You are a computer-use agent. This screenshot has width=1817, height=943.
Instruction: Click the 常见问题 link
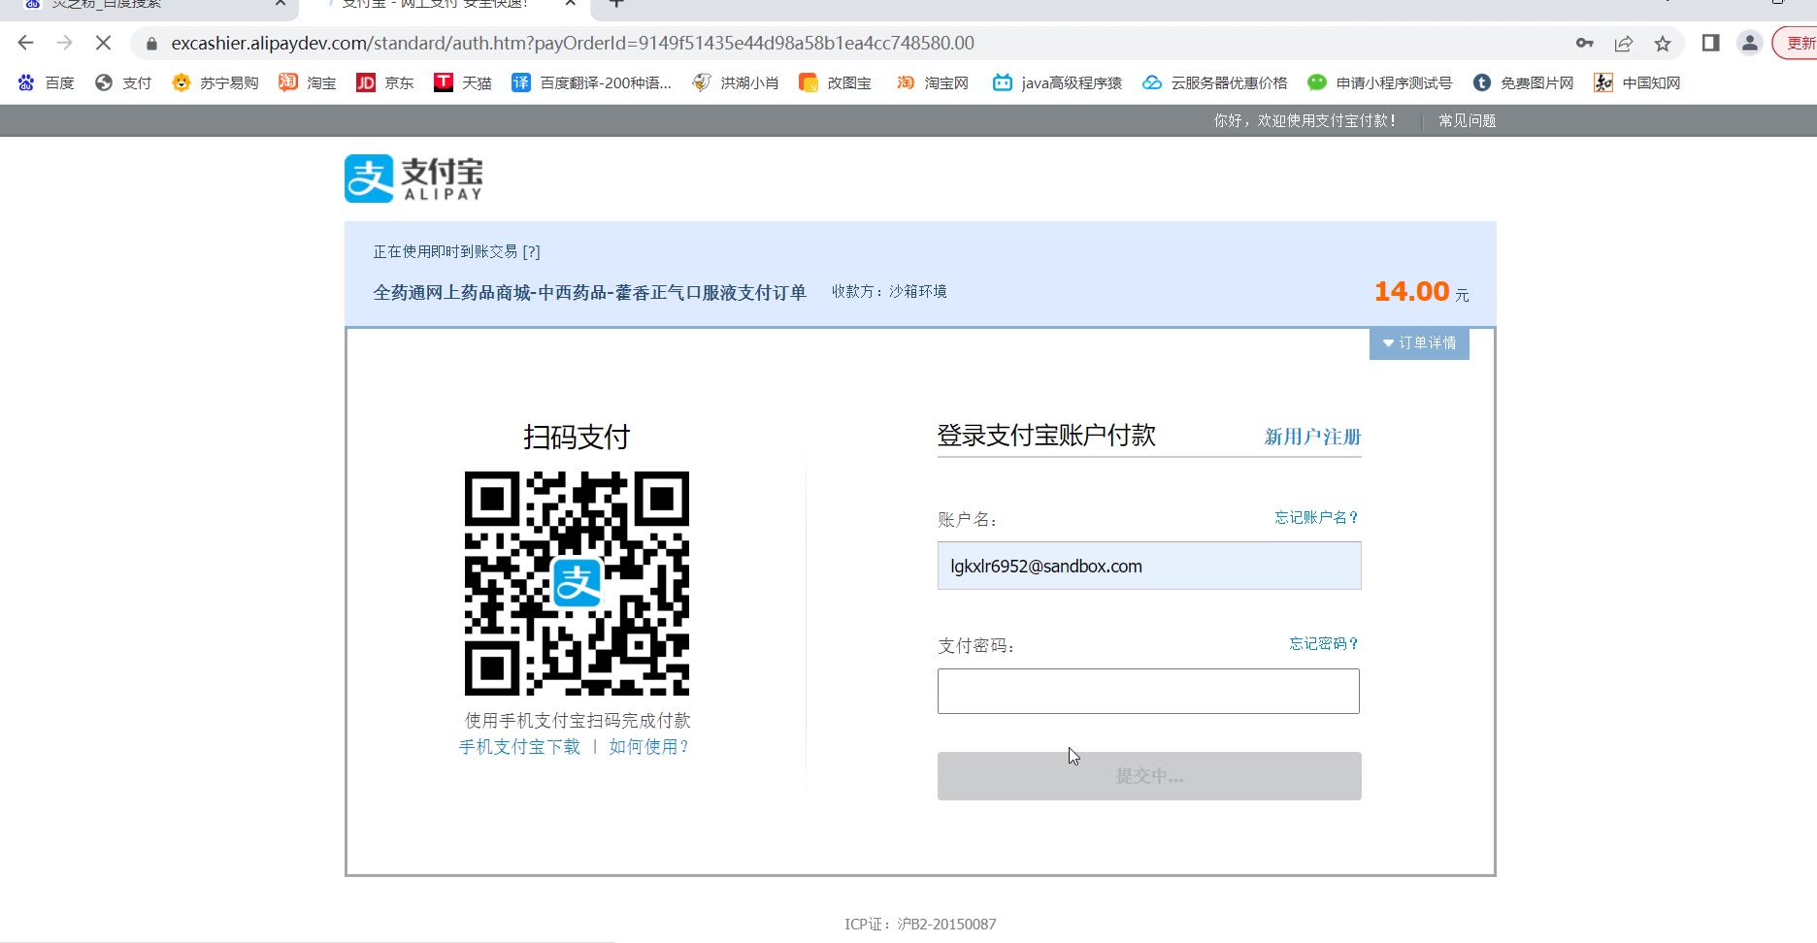(x=1467, y=120)
